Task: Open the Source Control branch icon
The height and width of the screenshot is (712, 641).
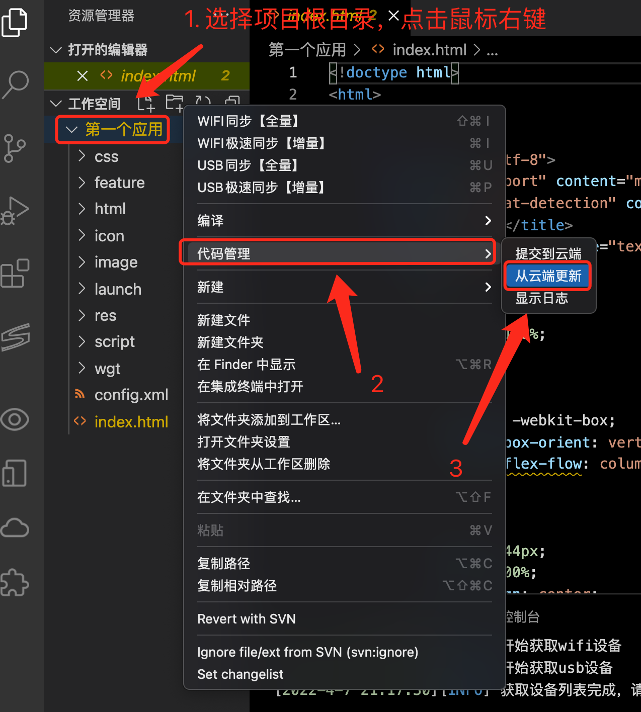Action: click(x=15, y=148)
